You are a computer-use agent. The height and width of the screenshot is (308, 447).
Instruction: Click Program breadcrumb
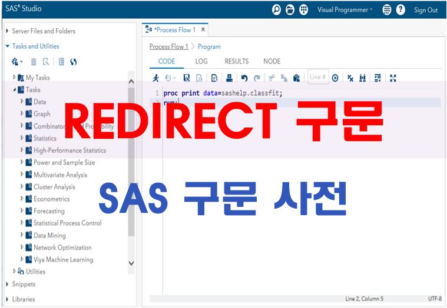click(x=209, y=46)
